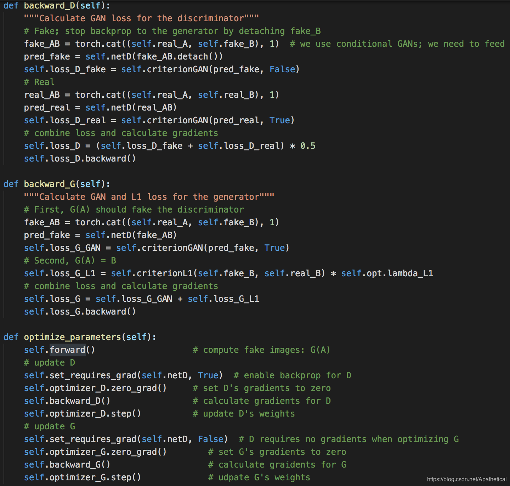Click 'True' in the self.loss_D_real line
The image size is (510, 486).
pos(280,120)
